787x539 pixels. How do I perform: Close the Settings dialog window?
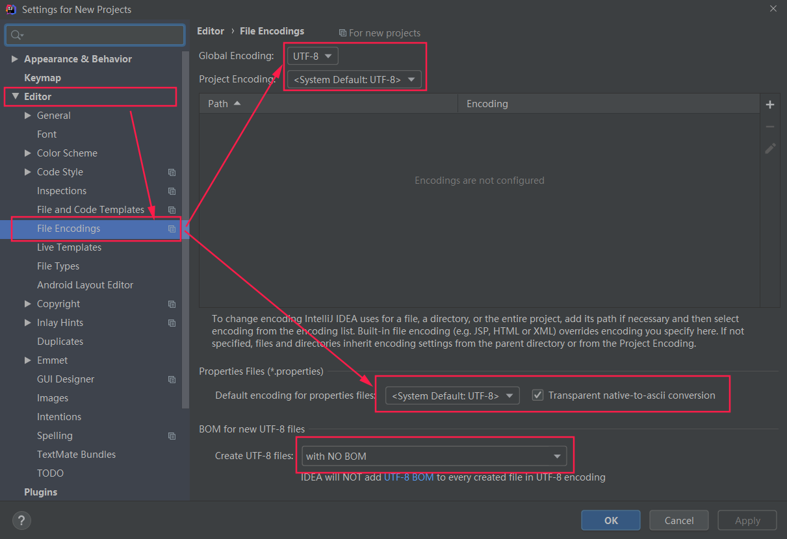point(773,9)
